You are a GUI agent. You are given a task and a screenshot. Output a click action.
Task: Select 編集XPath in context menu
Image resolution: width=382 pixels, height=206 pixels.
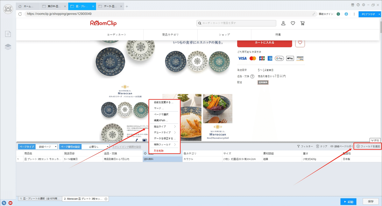coord(164,121)
